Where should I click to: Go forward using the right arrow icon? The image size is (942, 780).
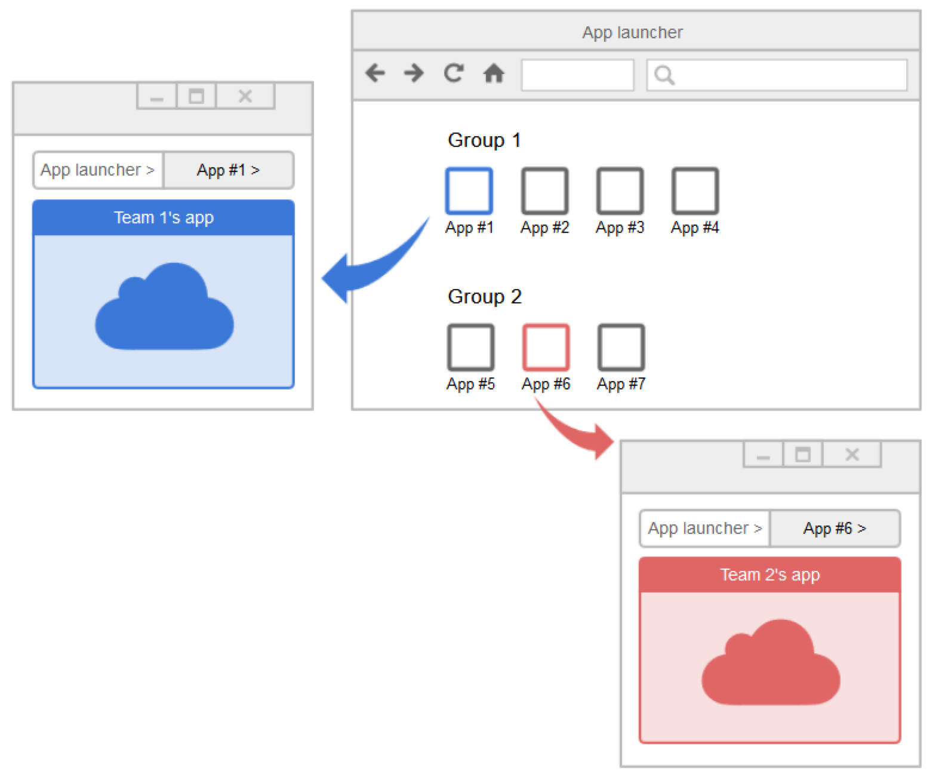coord(414,73)
